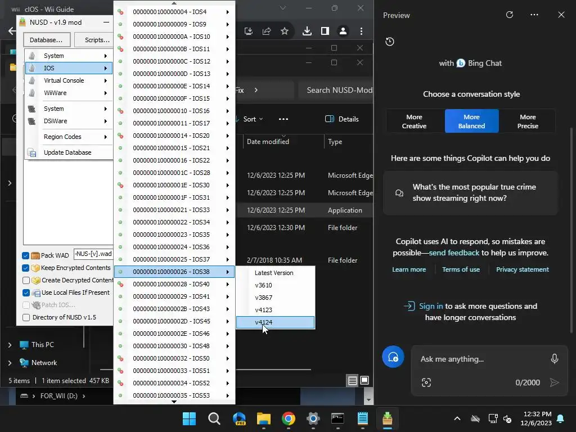Toggle the Pack WAD checkbox
The image size is (576, 432).
pyautogui.click(x=25, y=255)
